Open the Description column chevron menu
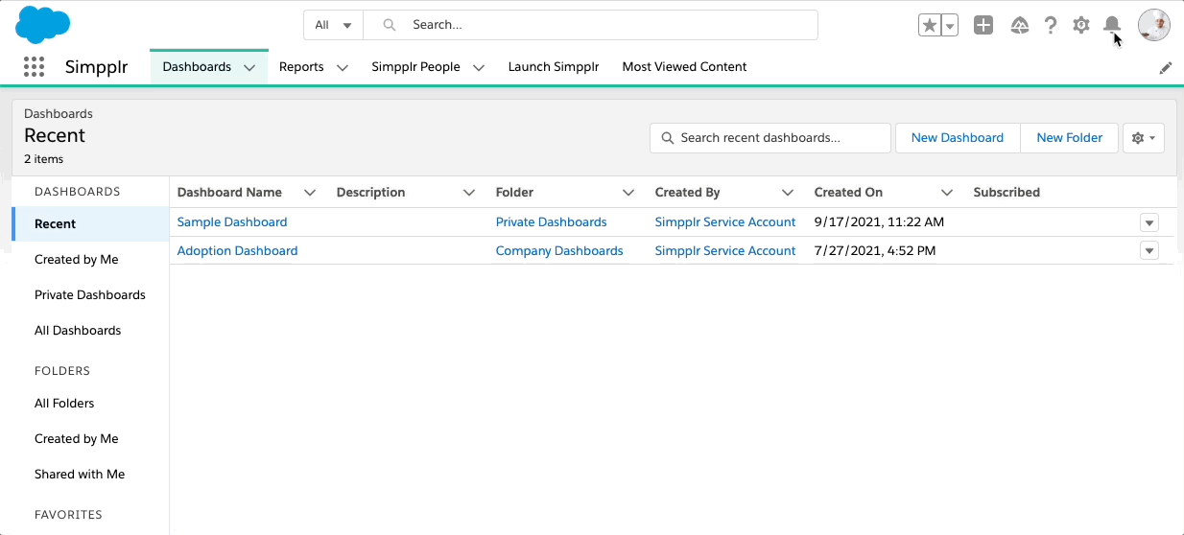The image size is (1184, 535). point(469,193)
